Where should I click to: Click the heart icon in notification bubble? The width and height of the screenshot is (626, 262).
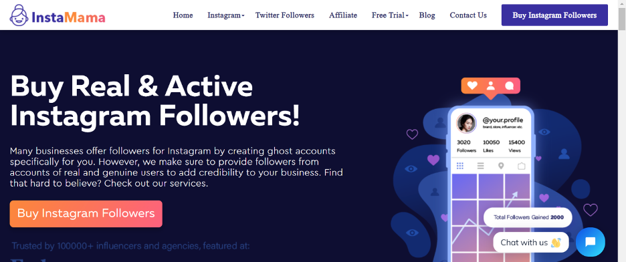point(472,86)
